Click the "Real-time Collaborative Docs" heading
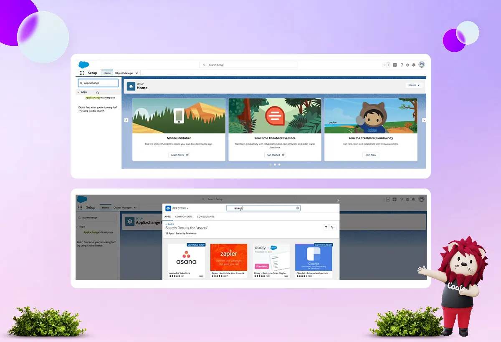The height and width of the screenshot is (342, 501). (275, 138)
